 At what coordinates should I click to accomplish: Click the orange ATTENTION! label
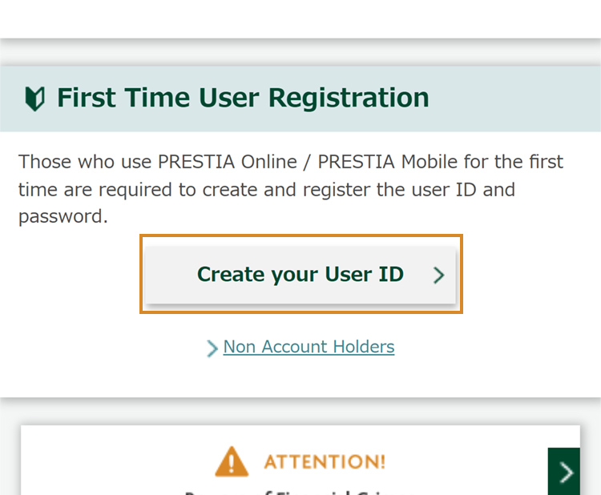click(x=325, y=461)
